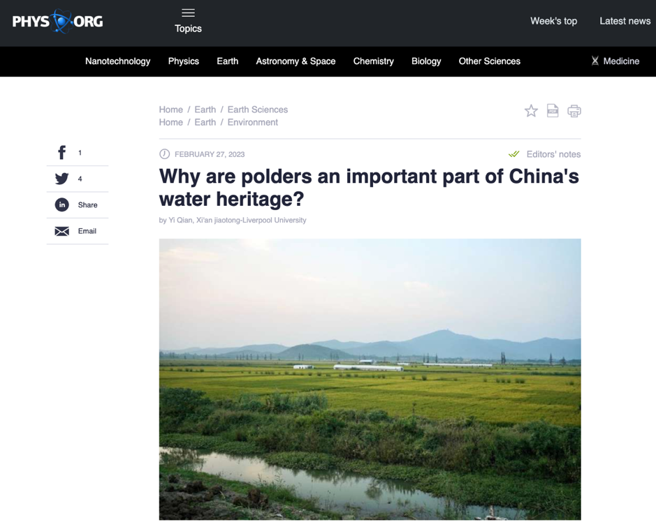Viewport: 656px width, 529px height.
Task: Open the Biology section
Action: pyautogui.click(x=426, y=61)
